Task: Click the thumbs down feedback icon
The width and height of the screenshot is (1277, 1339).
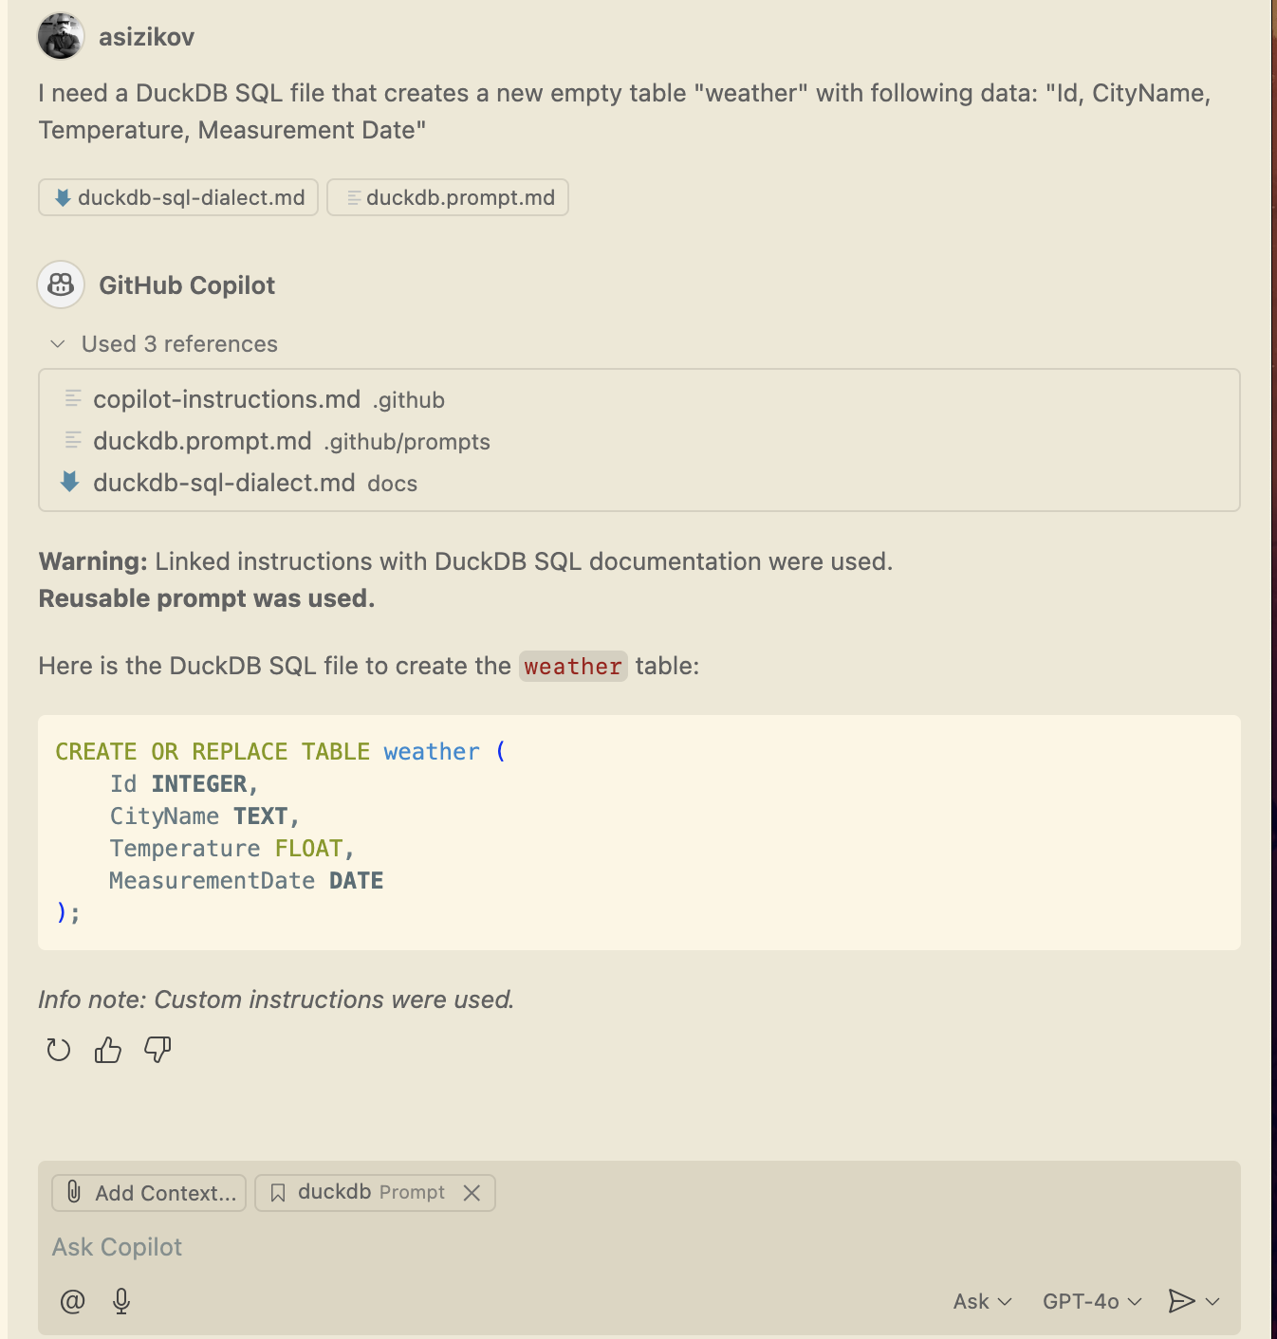Action: (157, 1050)
